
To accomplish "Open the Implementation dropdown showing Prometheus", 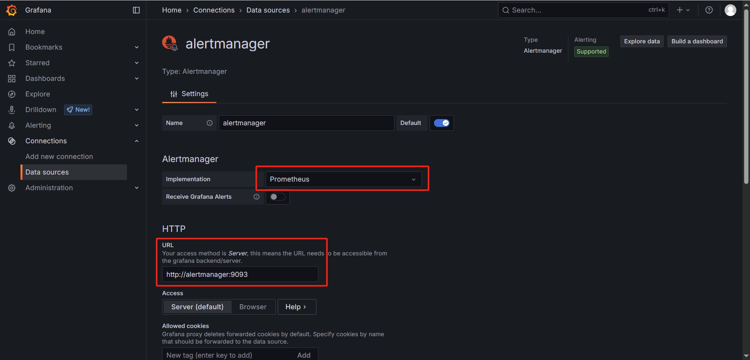I will 343,179.
